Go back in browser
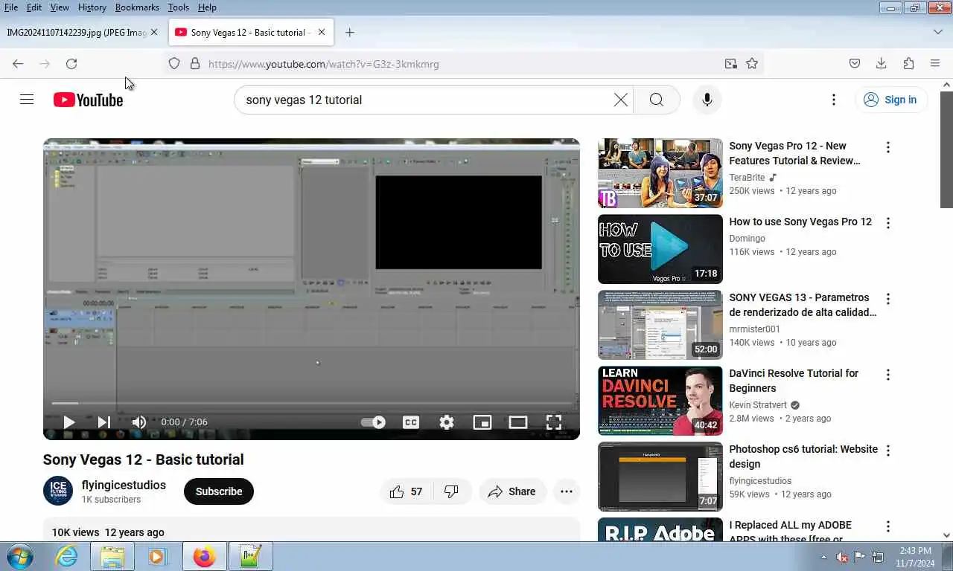953x571 pixels. [x=18, y=64]
